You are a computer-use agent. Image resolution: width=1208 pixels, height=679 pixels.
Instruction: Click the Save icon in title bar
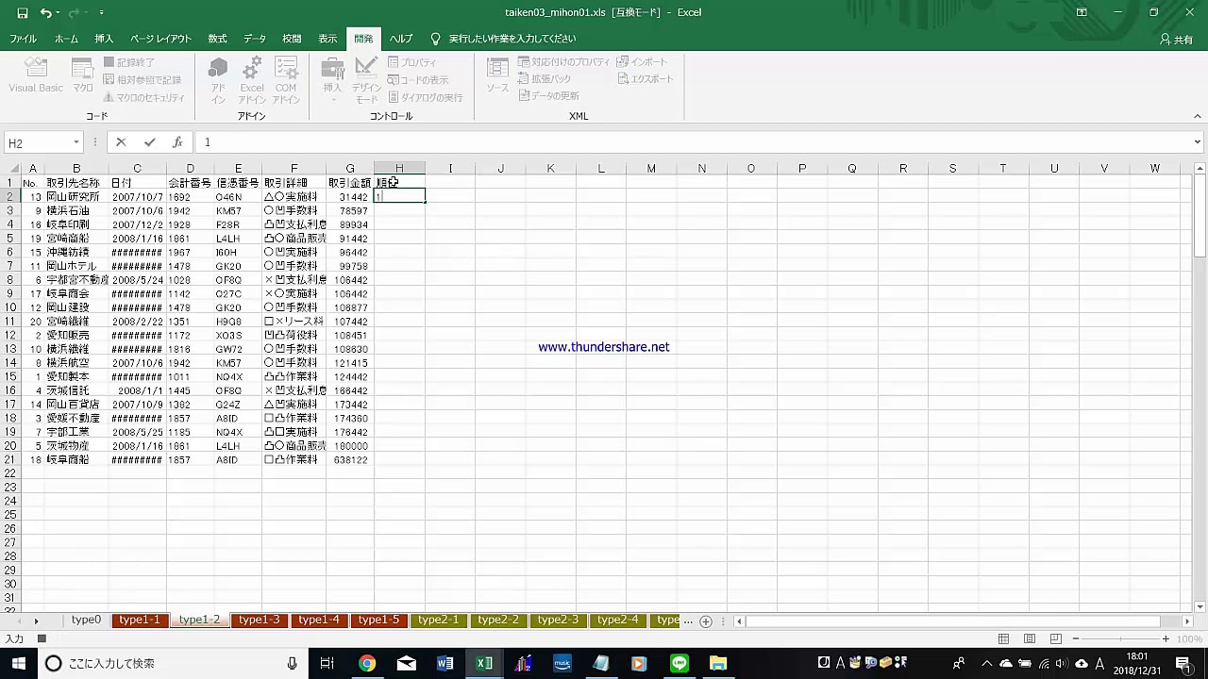pos(20,13)
